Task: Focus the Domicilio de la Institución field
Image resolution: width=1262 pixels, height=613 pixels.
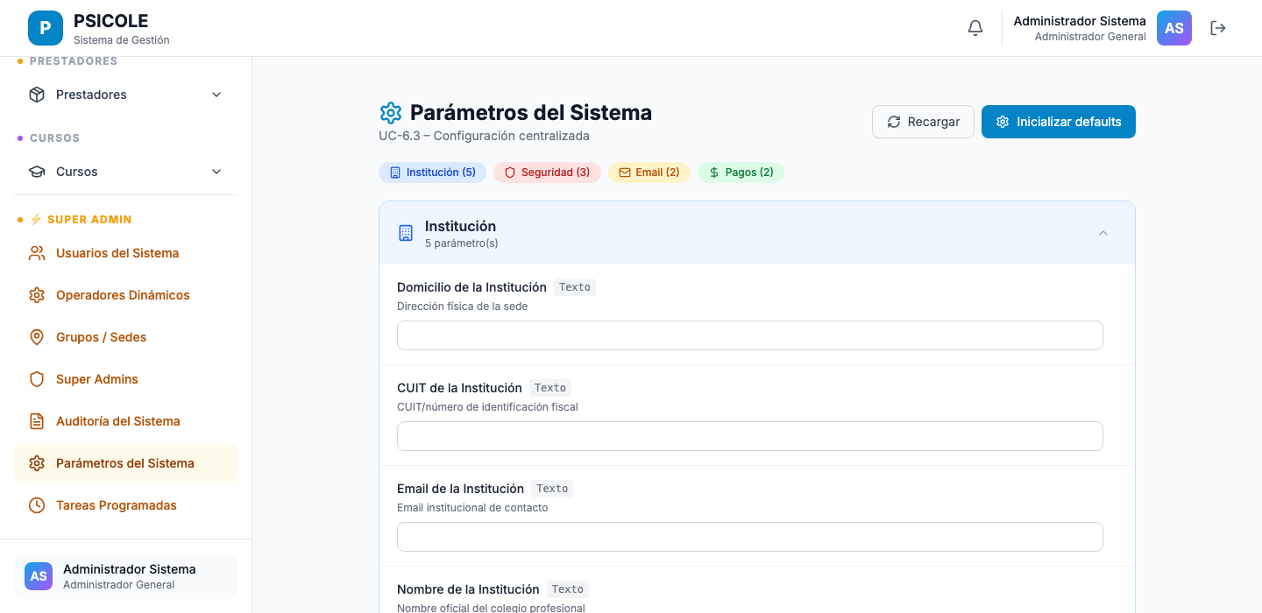Action: click(750, 335)
